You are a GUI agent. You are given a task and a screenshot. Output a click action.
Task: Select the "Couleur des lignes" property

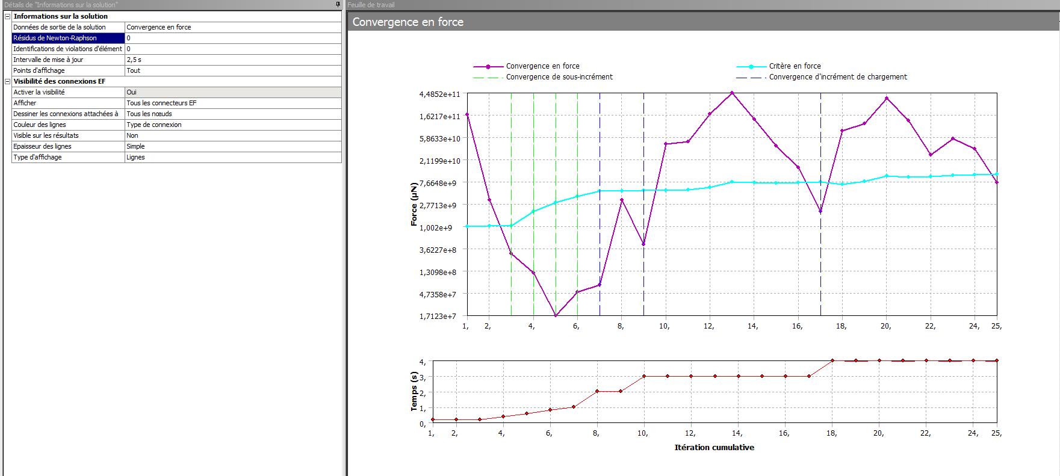click(x=68, y=125)
